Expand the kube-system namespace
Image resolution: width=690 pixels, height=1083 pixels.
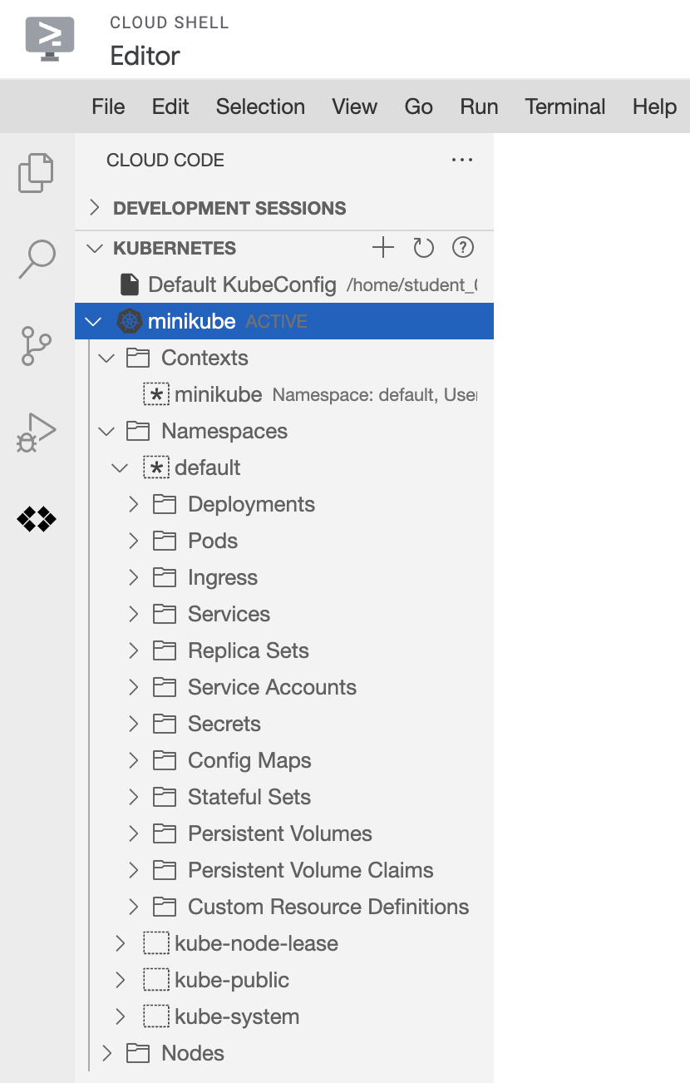121,1016
